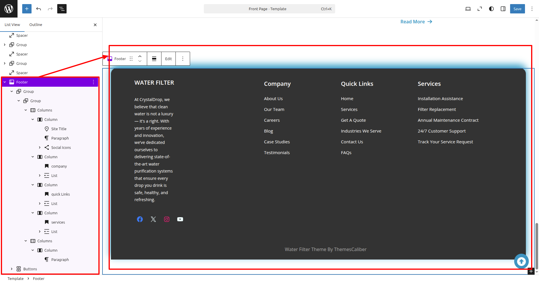This screenshot has width=539, height=282.
Task: Click the Instagram social icon
Action: pyautogui.click(x=167, y=219)
